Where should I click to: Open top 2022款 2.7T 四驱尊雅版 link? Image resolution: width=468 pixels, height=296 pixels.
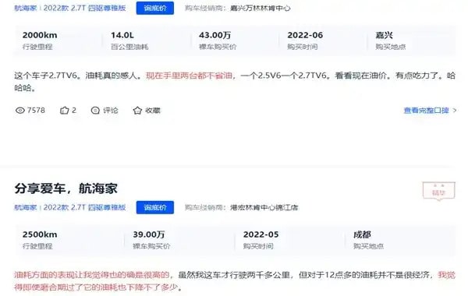pyautogui.click(x=84, y=8)
